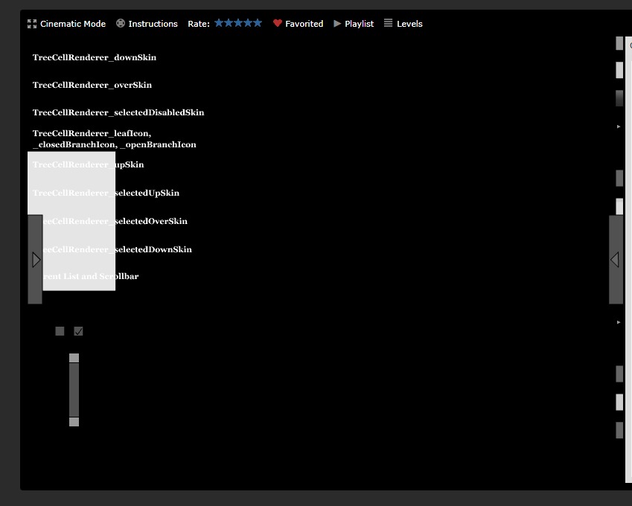
Task: Expand the small arrow beside TreeCellRenderer_leafIcon row
Action: click(619, 126)
